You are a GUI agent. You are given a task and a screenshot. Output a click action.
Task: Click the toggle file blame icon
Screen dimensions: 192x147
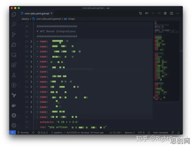coord(165,13)
